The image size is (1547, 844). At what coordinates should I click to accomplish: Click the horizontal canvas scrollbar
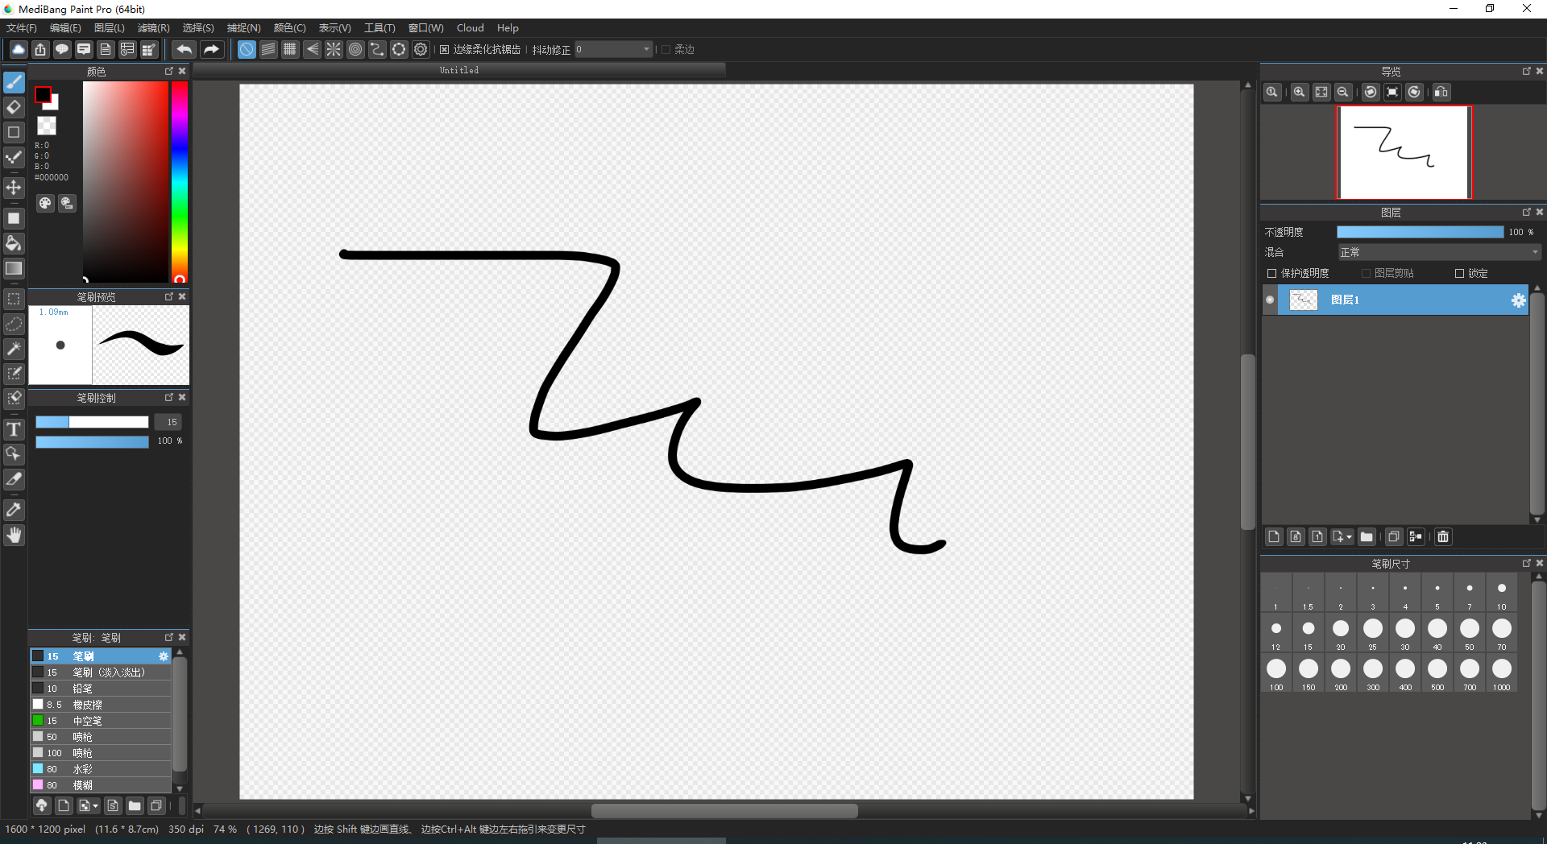coord(724,810)
